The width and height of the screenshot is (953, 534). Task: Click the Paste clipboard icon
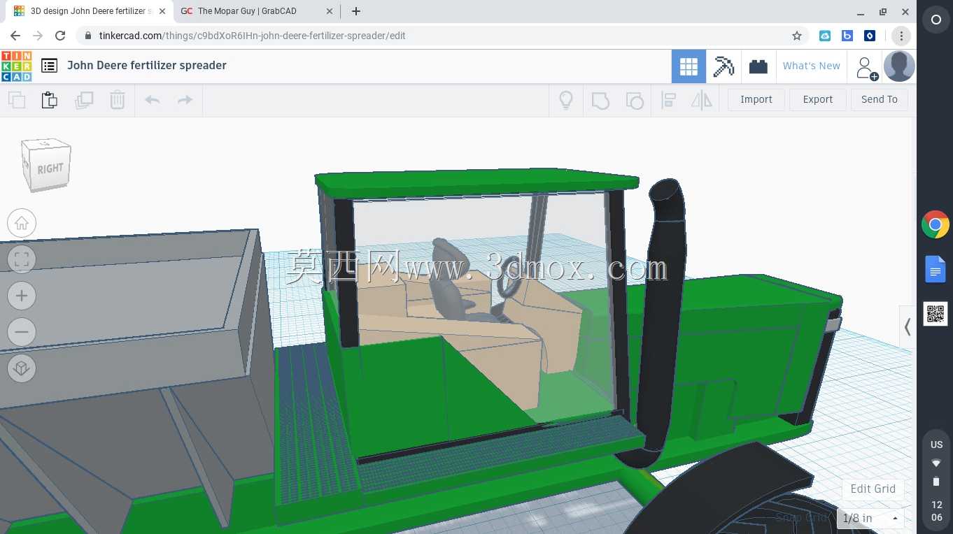50,100
